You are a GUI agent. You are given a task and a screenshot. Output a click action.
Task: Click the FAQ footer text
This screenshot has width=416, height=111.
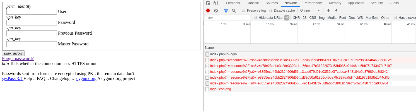(x=41, y=78)
